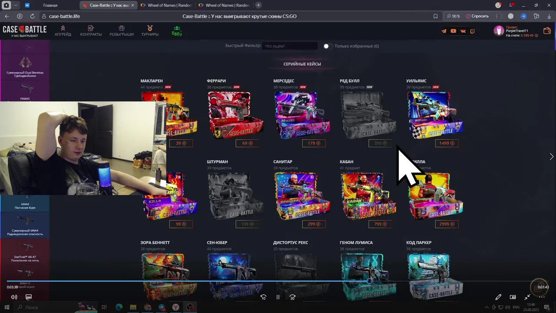Switch to the Главная browser tab
Image resolution: width=556 pixels, height=313 pixels.
tap(50, 5)
